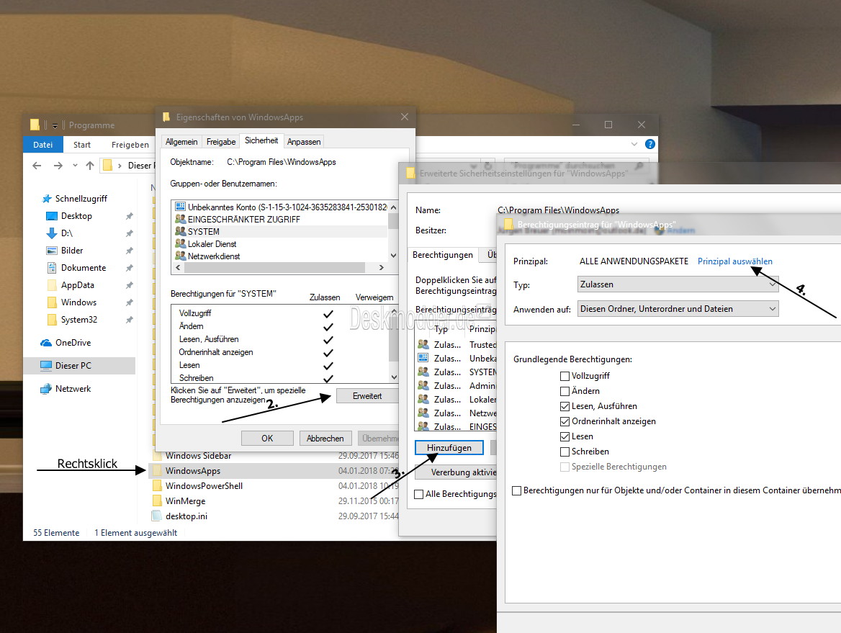This screenshot has height=633, width=841.
Task: Select the WindowsPowerShell folder row
Action: click(x=275, y=485)
